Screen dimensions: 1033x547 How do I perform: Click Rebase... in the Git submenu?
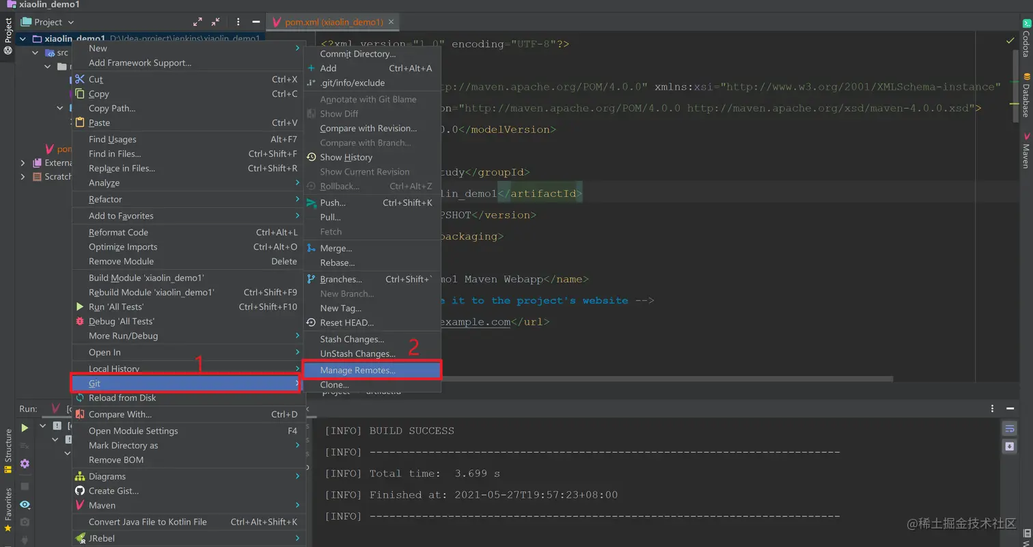tap(372, 263)
